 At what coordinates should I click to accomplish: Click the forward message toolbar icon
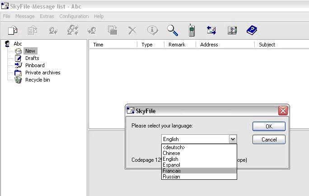coord(92,31)
